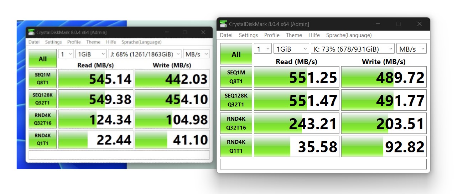
Task: Click the Read (MB/s) header in right window
Action: point(297,61)
